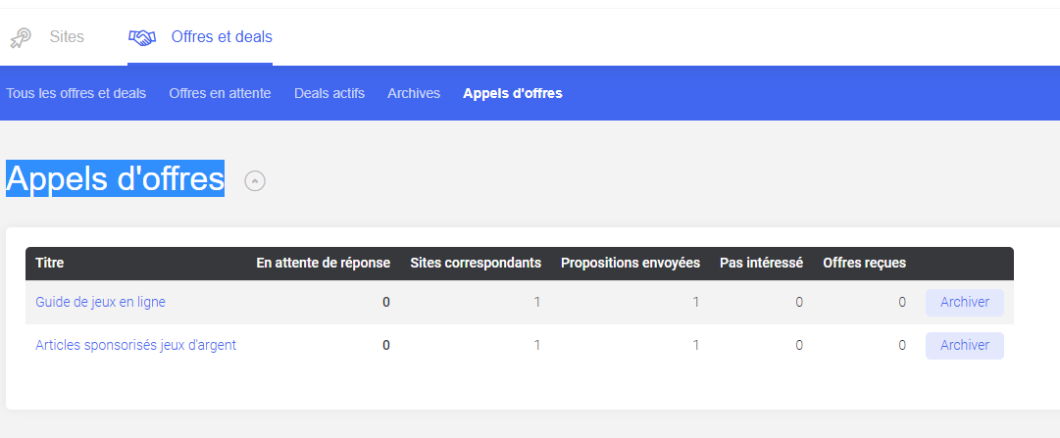Click the Offres reçues column header
Screen dimensions: 1060x438
tap(864, 263)
